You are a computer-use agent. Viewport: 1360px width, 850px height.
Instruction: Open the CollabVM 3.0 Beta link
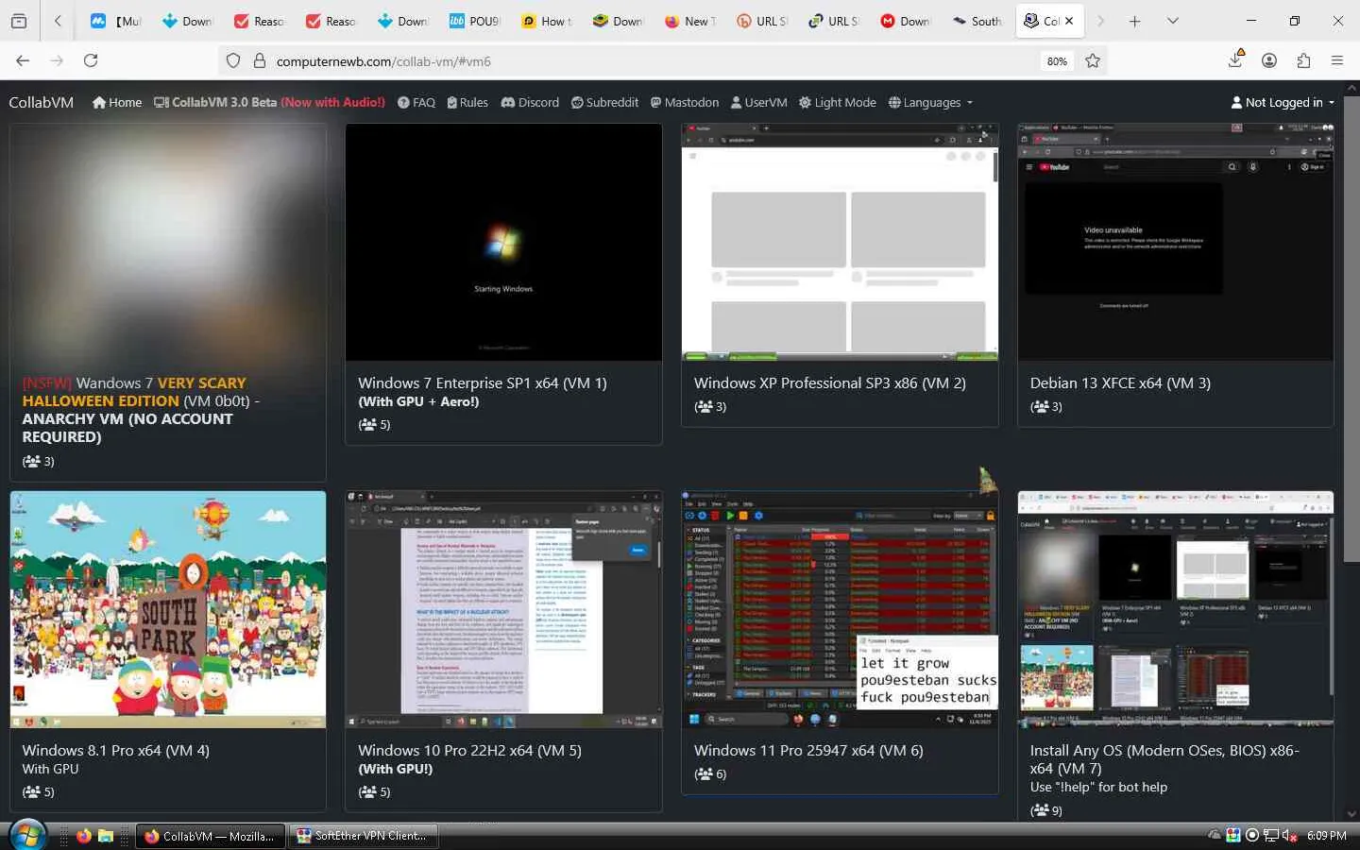point(269,102)
